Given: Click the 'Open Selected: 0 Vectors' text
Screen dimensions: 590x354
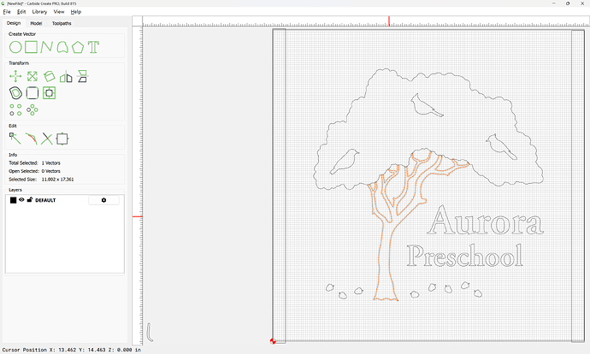Looking at the screenshot, I should click(34, 171).
